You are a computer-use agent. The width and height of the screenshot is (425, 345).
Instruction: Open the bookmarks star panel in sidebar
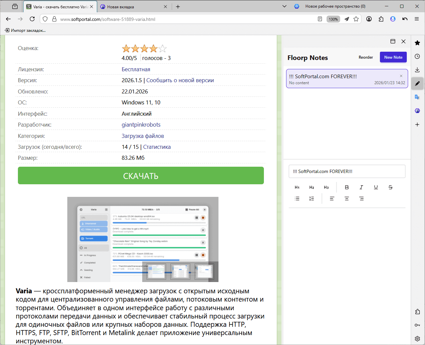coord(417,43)
